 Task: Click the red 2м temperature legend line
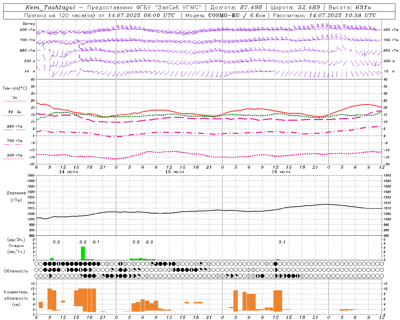click(14, 101)
